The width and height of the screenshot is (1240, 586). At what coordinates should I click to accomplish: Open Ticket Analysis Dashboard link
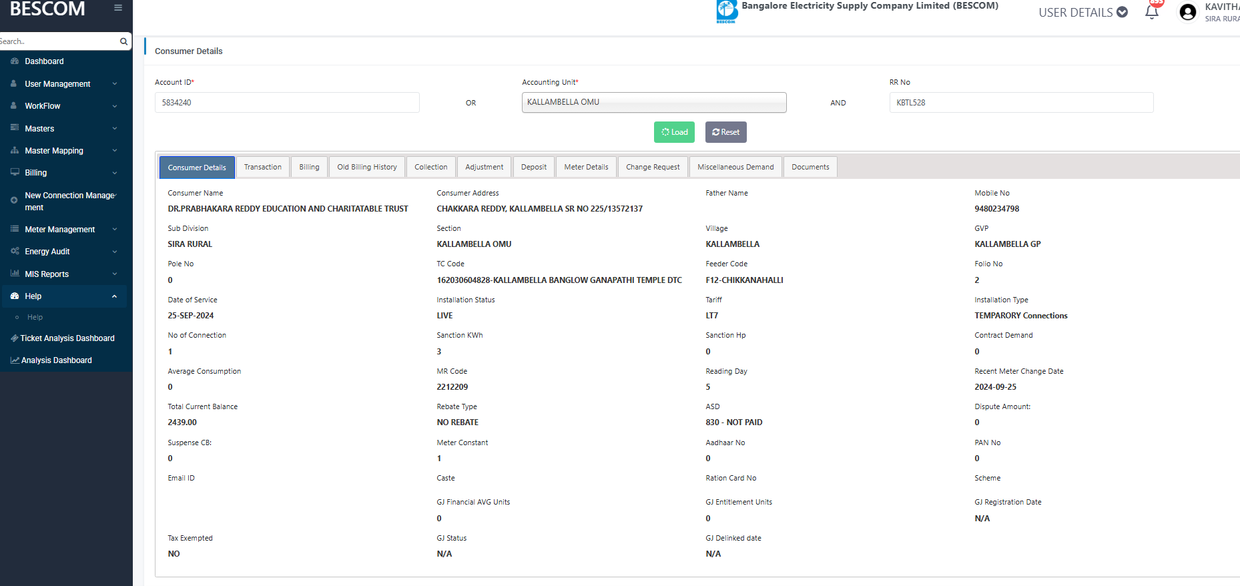point(67,338)
